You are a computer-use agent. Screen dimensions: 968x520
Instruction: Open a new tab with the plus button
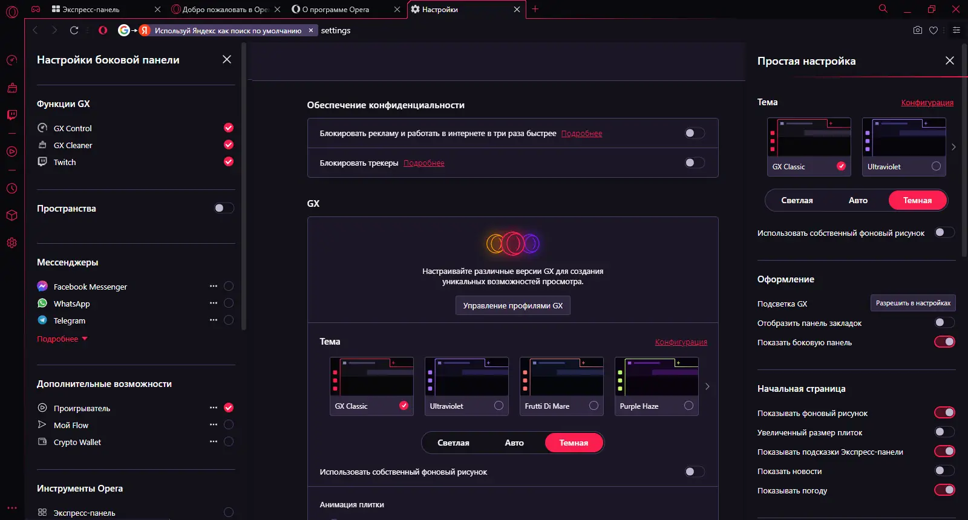[x=535, y=9]
